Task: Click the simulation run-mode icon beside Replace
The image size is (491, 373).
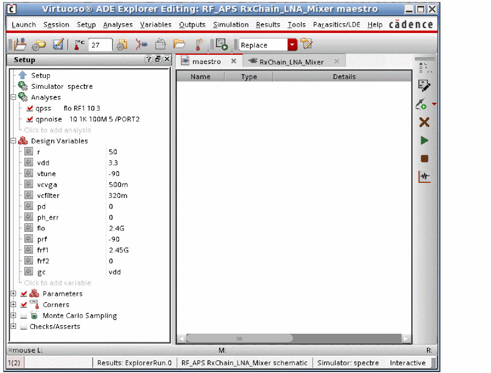Action: (222, 45)
